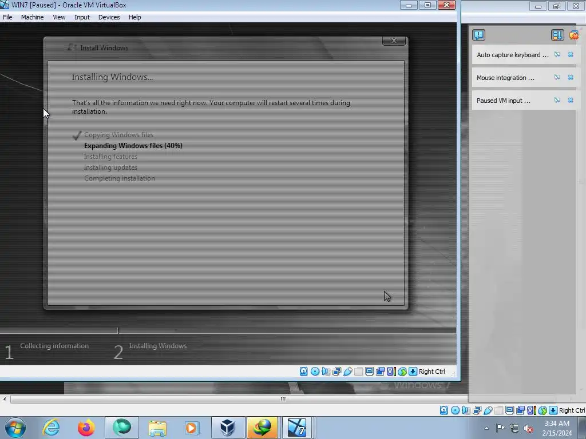Open Windows Explorer folder icon in taskbar
The height and width of the screenshot is (439, 586).
coord(157,428)
